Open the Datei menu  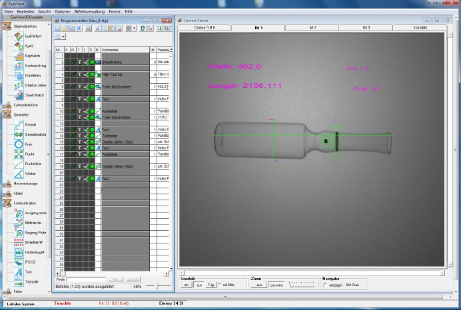[9, 12]
